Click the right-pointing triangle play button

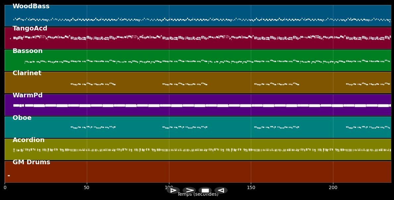coord(173,190)
